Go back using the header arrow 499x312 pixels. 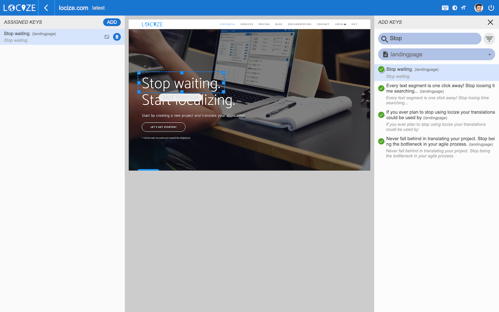click(46, 8)
